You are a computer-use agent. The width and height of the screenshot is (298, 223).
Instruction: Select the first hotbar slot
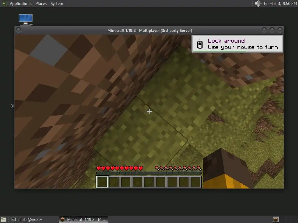[102, 182]
